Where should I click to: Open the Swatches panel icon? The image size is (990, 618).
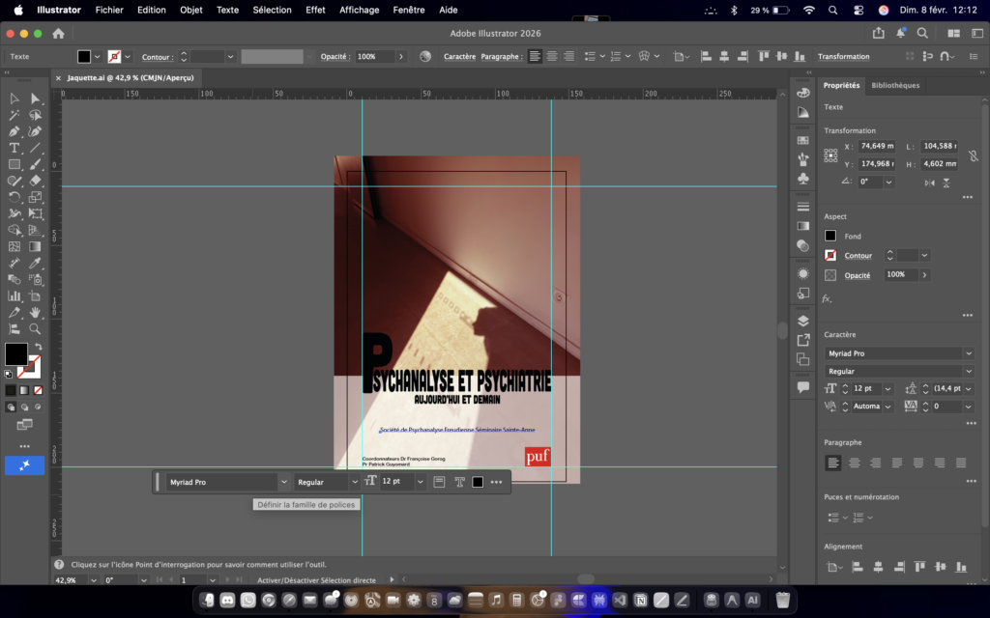[803, 141]
